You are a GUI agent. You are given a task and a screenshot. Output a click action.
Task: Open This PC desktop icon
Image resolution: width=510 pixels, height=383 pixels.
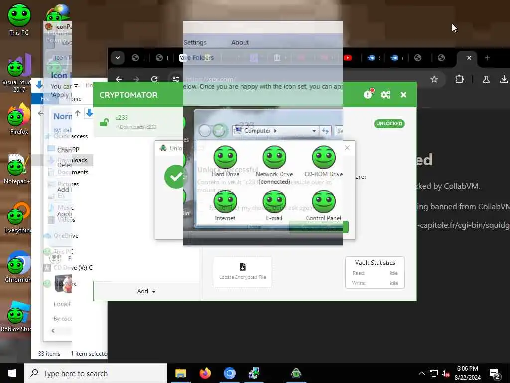pyautogui.click(x=19, y=19)
